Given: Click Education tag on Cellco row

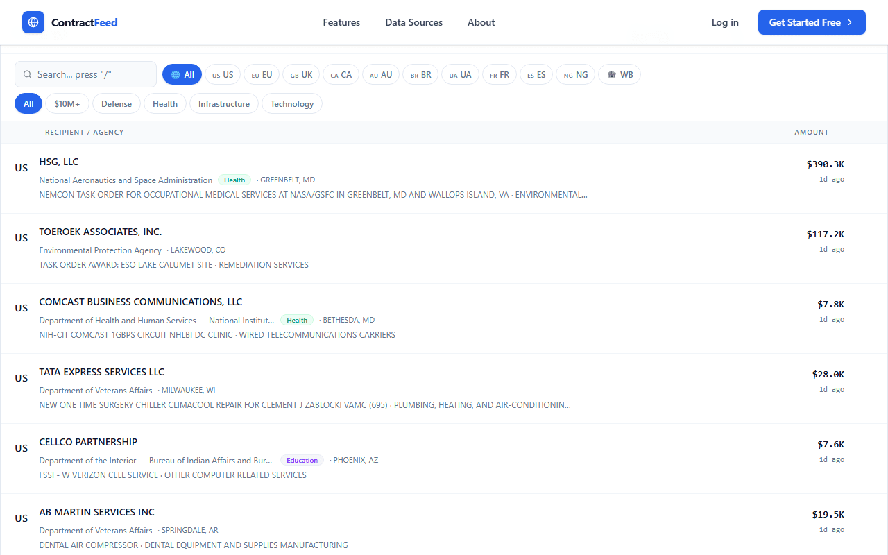Looking at the screenshot, I should [x=302, y=460].
